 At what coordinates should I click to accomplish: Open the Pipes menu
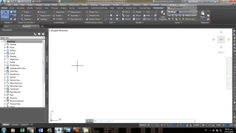tap(145, 5)
